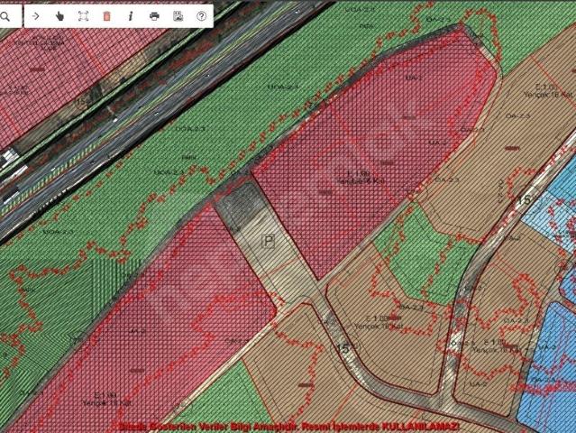Select the information "i" identify tool

[131, 16]
